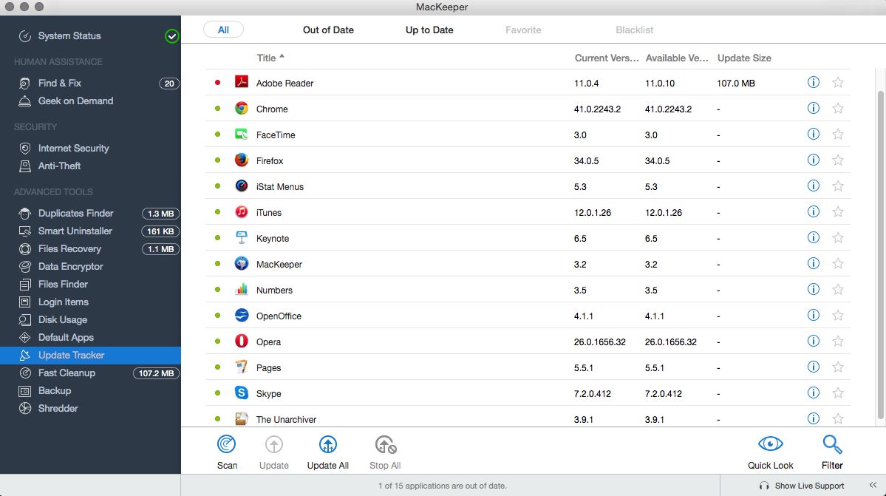Screen dimensions: 886x496
Task: Toggle favorite star for iStat Menus
Action: (838, 186)
